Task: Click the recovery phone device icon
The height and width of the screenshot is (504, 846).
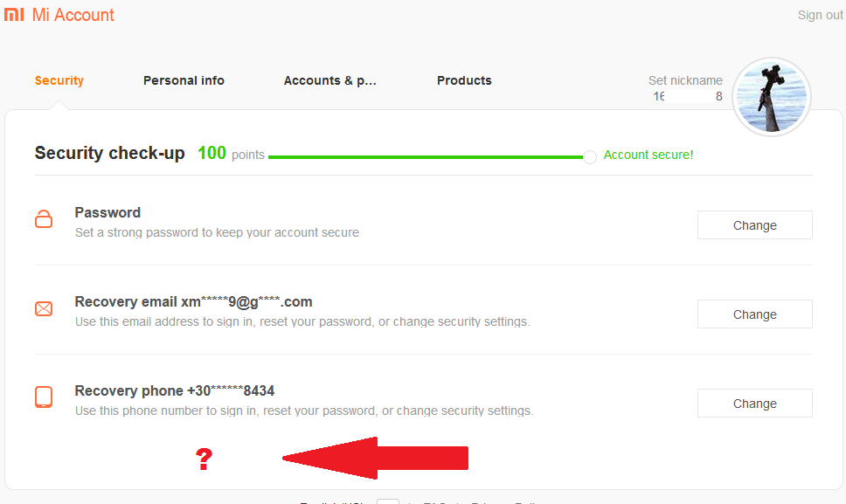Action: [44, 397]
